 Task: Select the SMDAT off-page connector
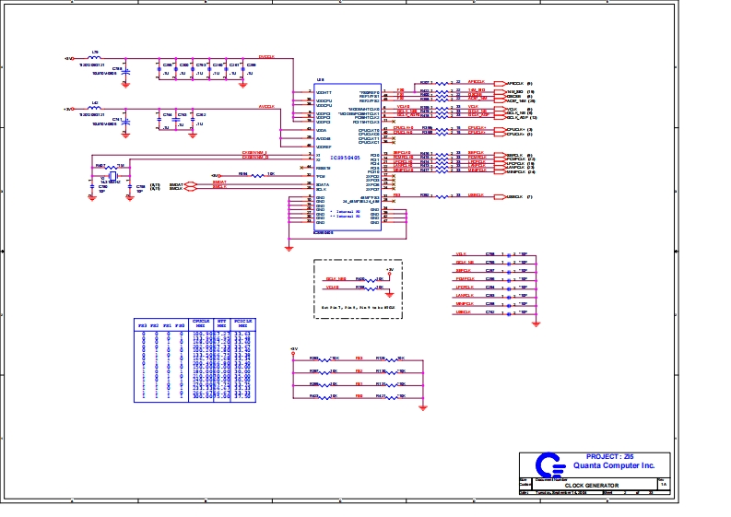pyautogui.click(x=191, y=182)
